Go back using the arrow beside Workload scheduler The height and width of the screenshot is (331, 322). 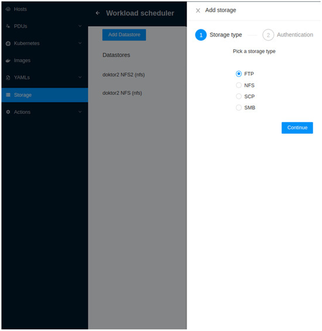(x=98, y=13)
